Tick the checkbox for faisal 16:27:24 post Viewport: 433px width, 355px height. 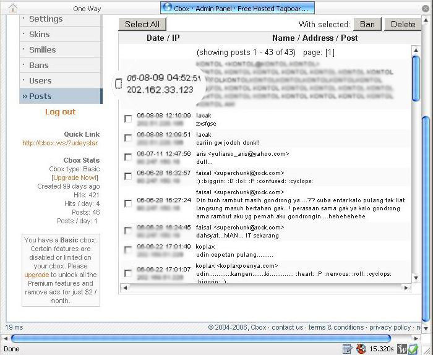pos(128,203)
